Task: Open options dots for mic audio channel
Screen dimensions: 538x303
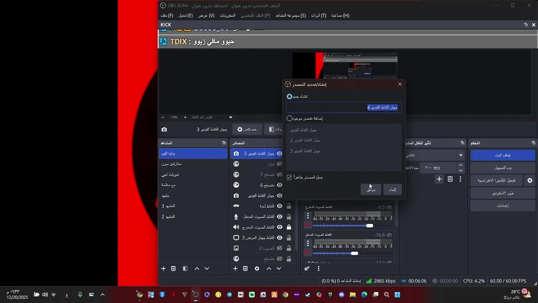Action: [x=308, y=243]
